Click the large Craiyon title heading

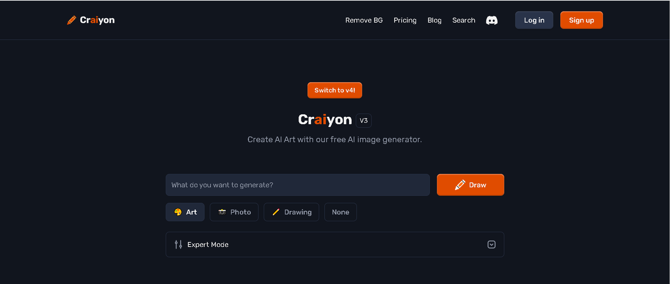tap(325, 120)
